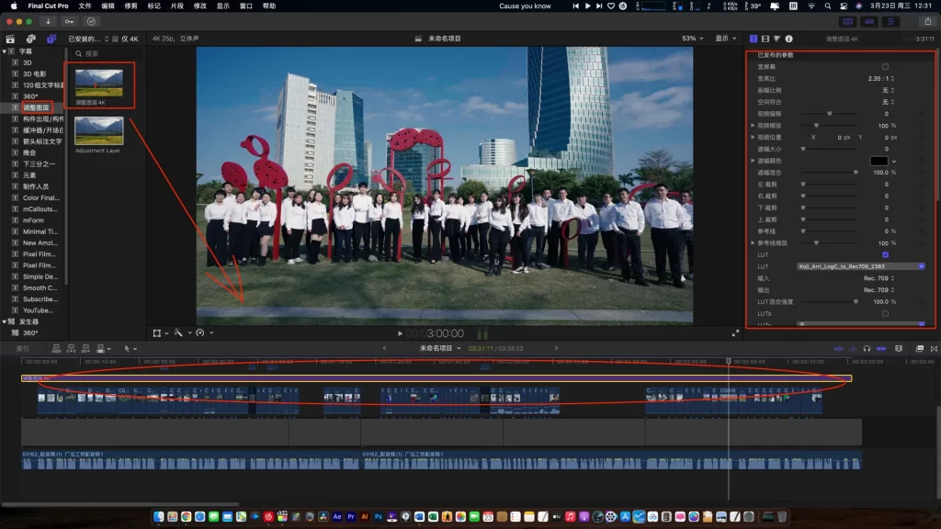Click the 索引 timeline index button

[22, 348]
